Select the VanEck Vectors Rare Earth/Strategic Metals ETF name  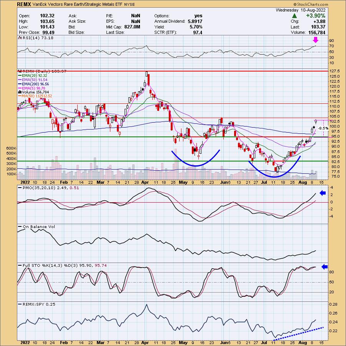pyautogui.click(x=77, y=4)
